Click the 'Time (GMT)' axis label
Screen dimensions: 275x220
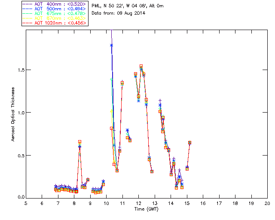147,209
